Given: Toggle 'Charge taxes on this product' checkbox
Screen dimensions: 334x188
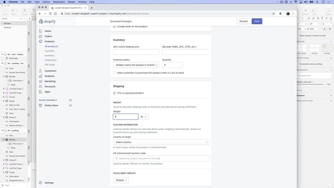Looking at the screenshot, I should (x=115, y=27).
